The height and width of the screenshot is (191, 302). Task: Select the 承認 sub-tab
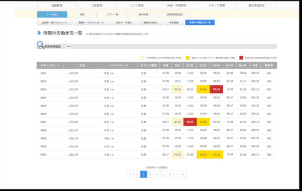click(x=82, y=15)
